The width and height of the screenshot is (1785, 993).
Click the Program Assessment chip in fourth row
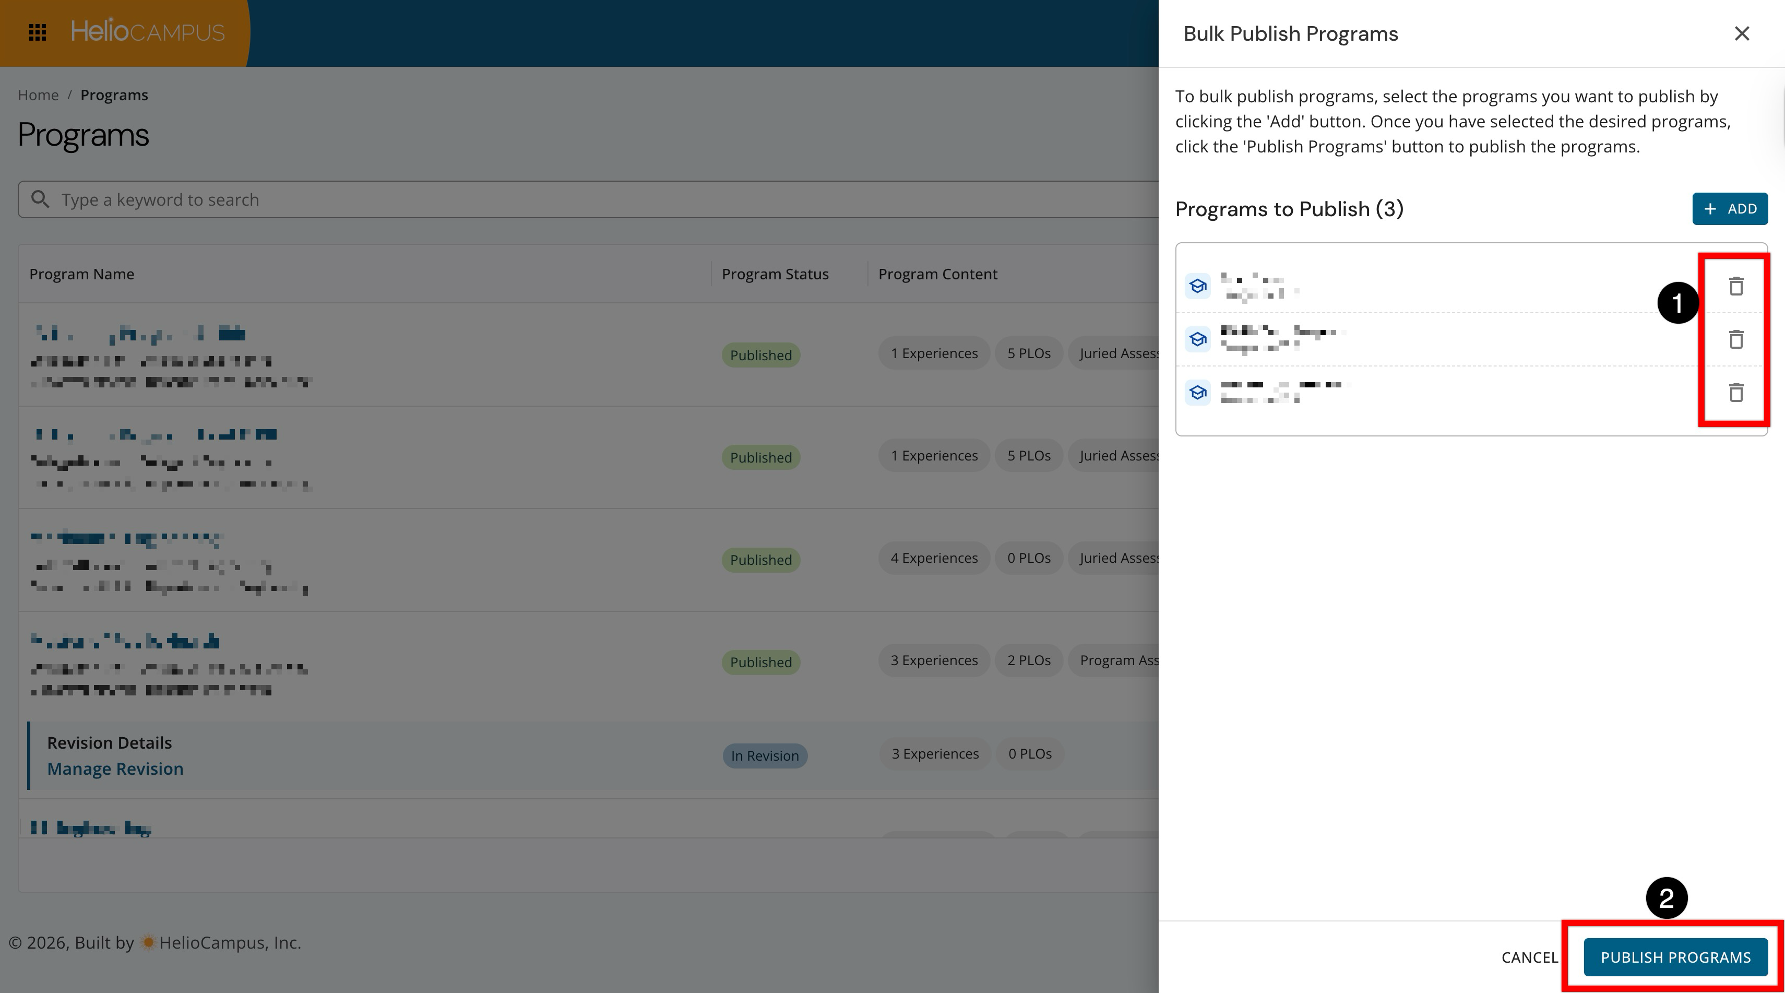pyautogui.click(x=1114, y=660)
